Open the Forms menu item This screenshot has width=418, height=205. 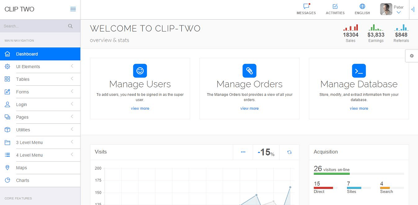point(40,92)
